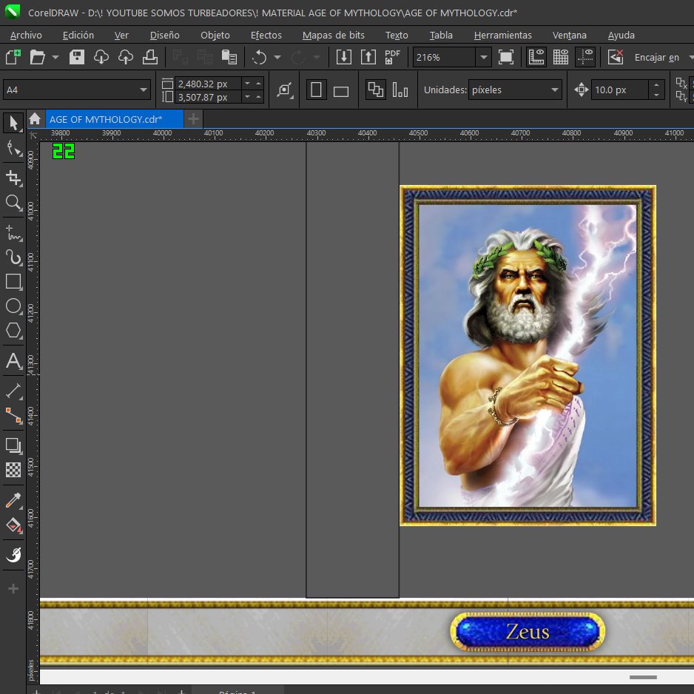Click the New document icon
This screenshot has width=694, height=694.
point(13,57)
